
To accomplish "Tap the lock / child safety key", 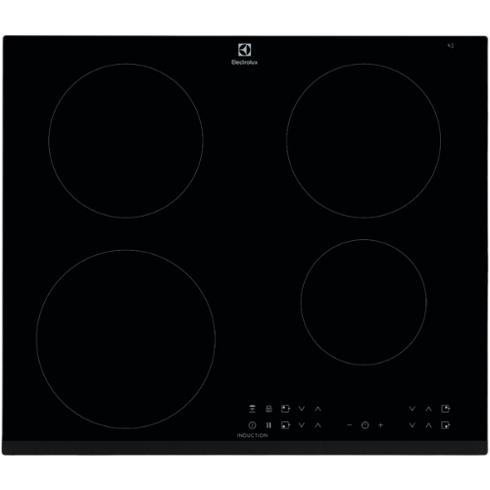I will tap(269, 409).
